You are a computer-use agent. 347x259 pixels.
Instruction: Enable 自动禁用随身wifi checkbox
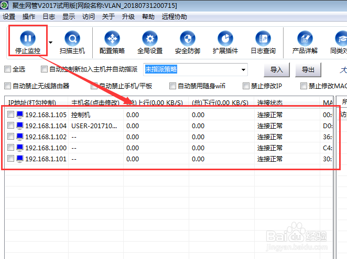[172, 86]
